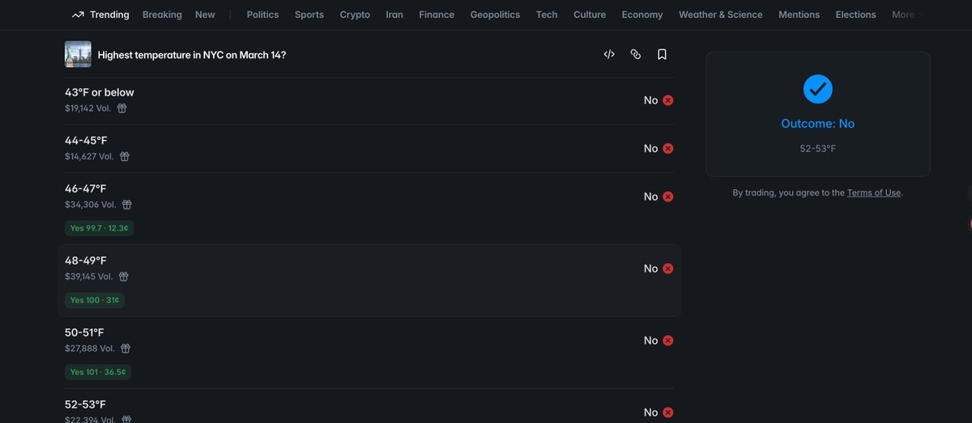Click the gift icon beside $34,306 Vol.
Screen dimensions: 972x423
click(127, 205)
